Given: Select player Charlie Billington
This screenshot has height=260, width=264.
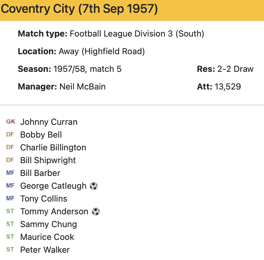Looking at the screenshot, I should point(53,148).
